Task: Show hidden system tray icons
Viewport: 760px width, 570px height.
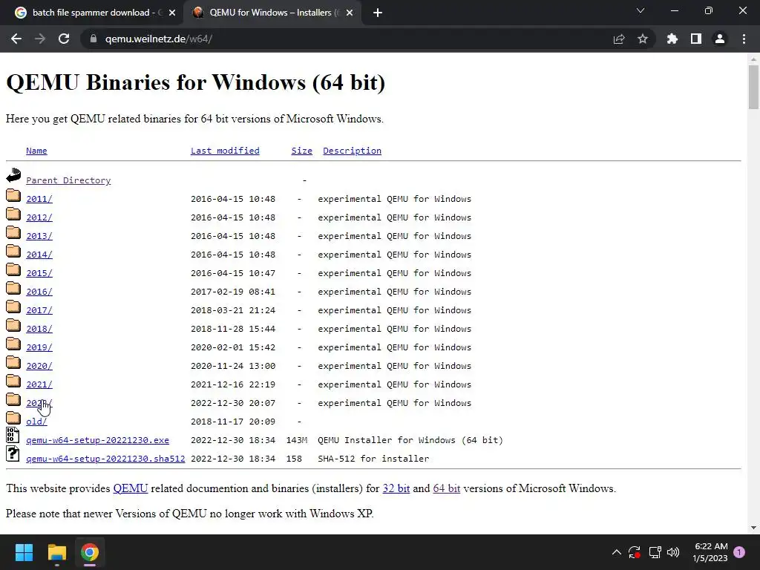Action: [617, 552]
